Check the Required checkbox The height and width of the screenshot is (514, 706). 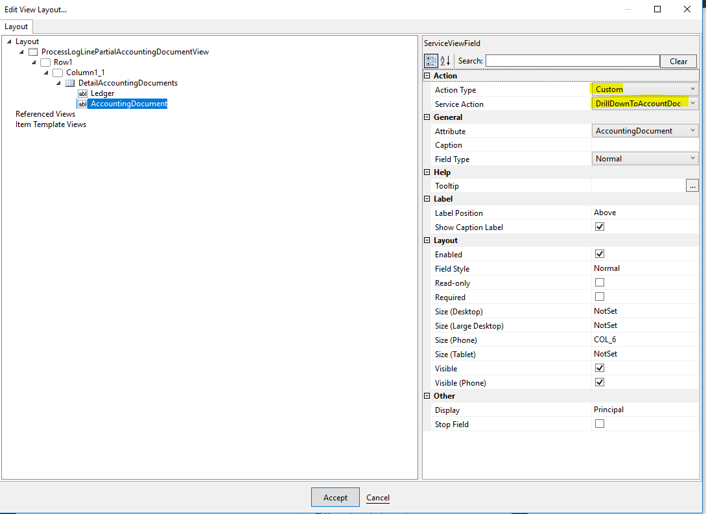pos(599,297)
